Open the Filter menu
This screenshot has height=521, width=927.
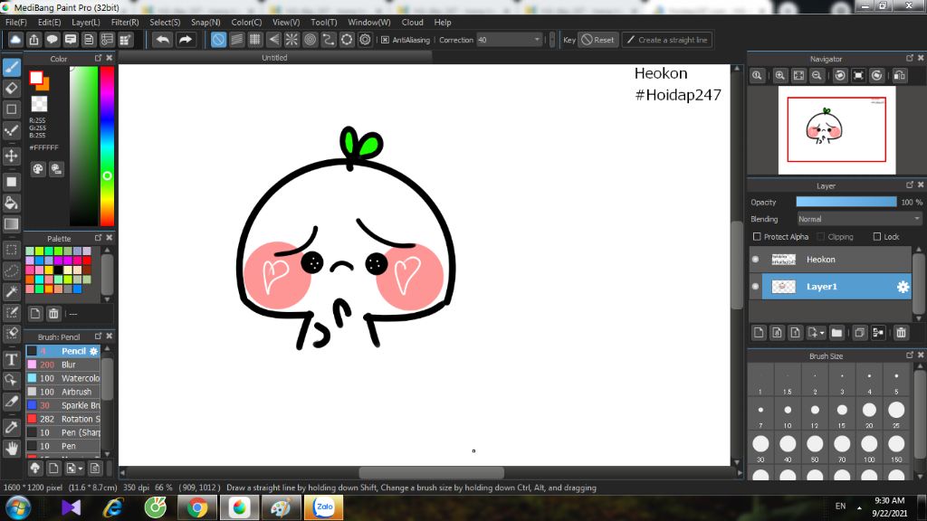[125, 23]
